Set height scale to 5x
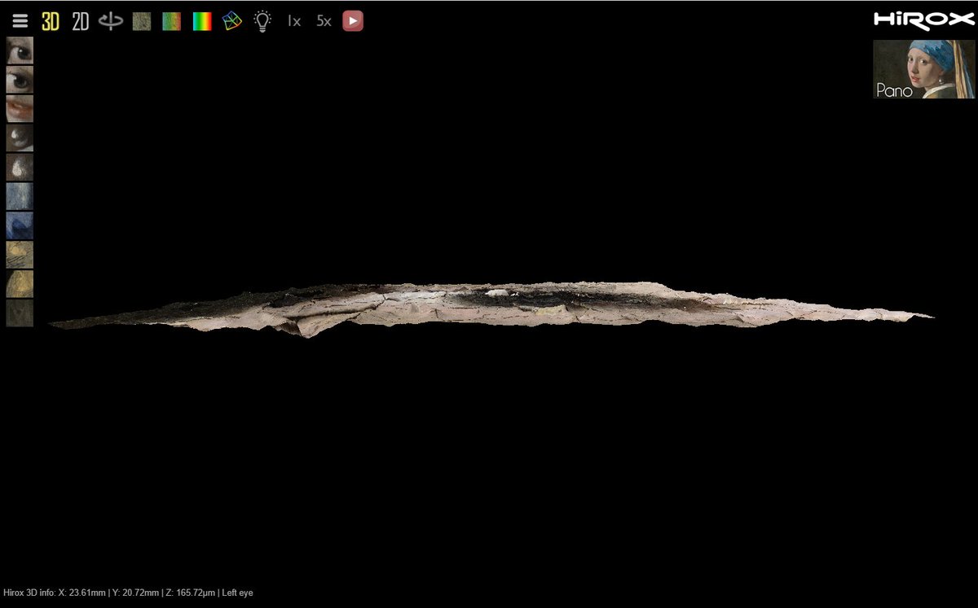 (x=324, y=21)
